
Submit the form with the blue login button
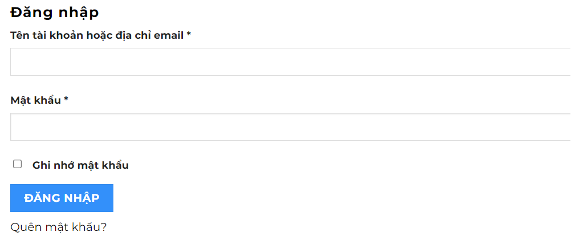pos(62,198)
